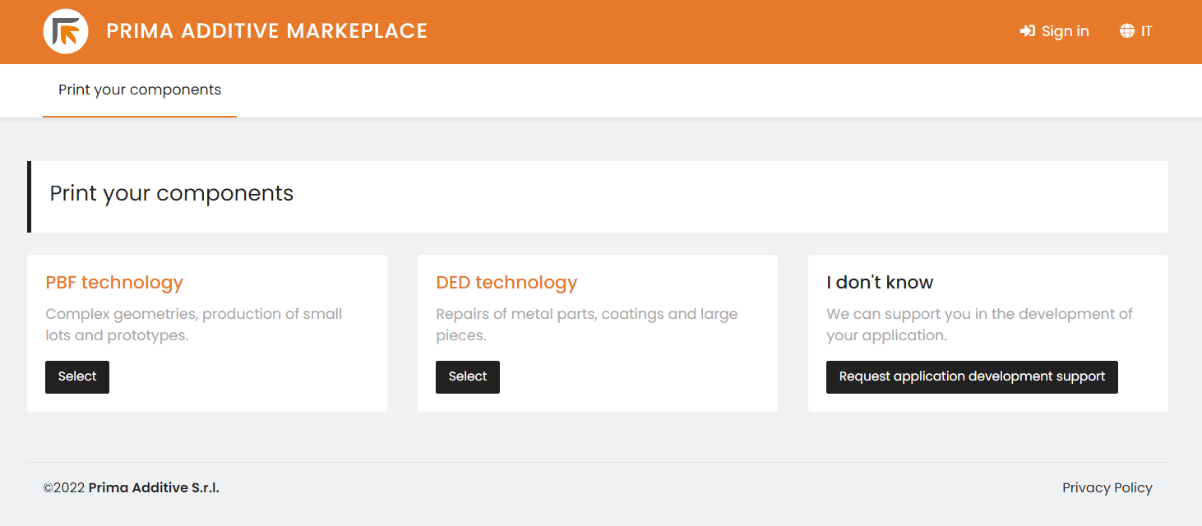
Task: Click the globe language icon
Action: [1126, 30]
